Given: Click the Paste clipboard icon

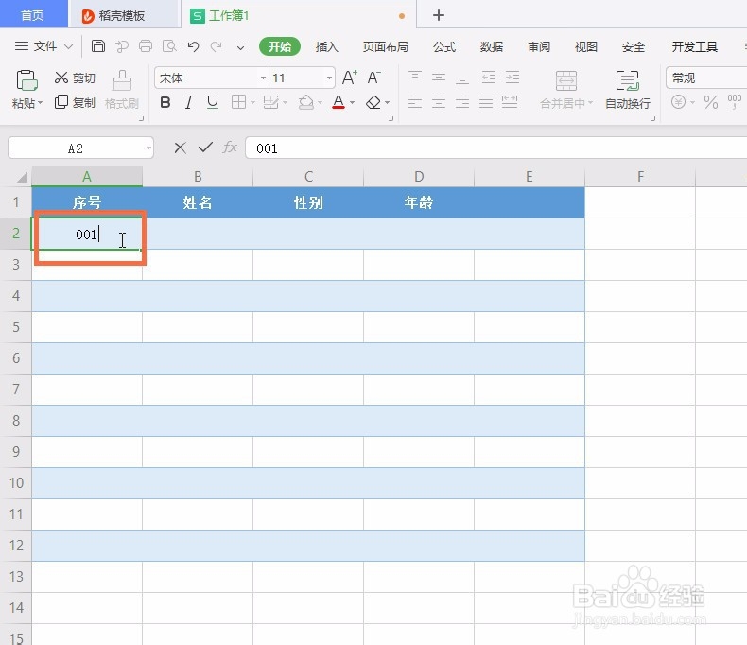Looking at the screenshot, I should 26,80.
